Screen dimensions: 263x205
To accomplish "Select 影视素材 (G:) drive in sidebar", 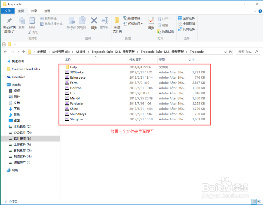I will pos(20,151).
